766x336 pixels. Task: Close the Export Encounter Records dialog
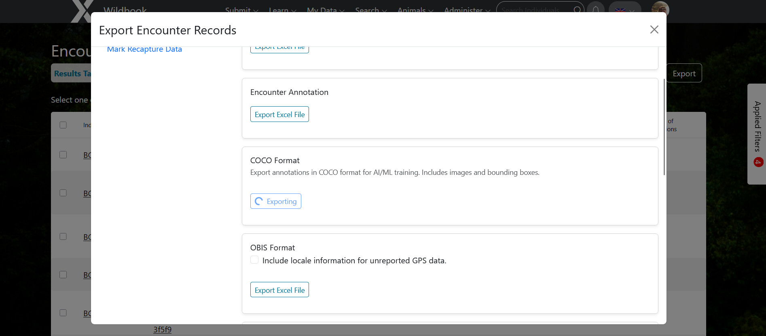point(654,29)
